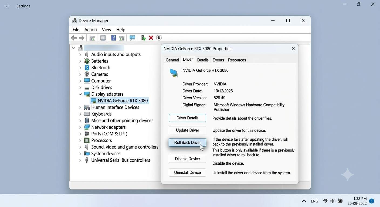Toggle the show/hide console tree toolbar icon

tap(92, 38)
